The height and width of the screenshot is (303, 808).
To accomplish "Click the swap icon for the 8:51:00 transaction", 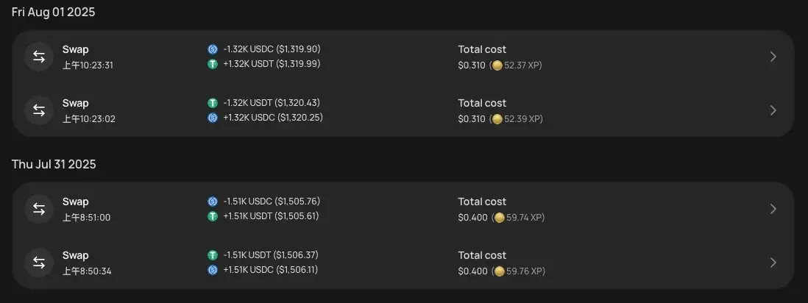I will pyautogui.click(x=39, y=209).
